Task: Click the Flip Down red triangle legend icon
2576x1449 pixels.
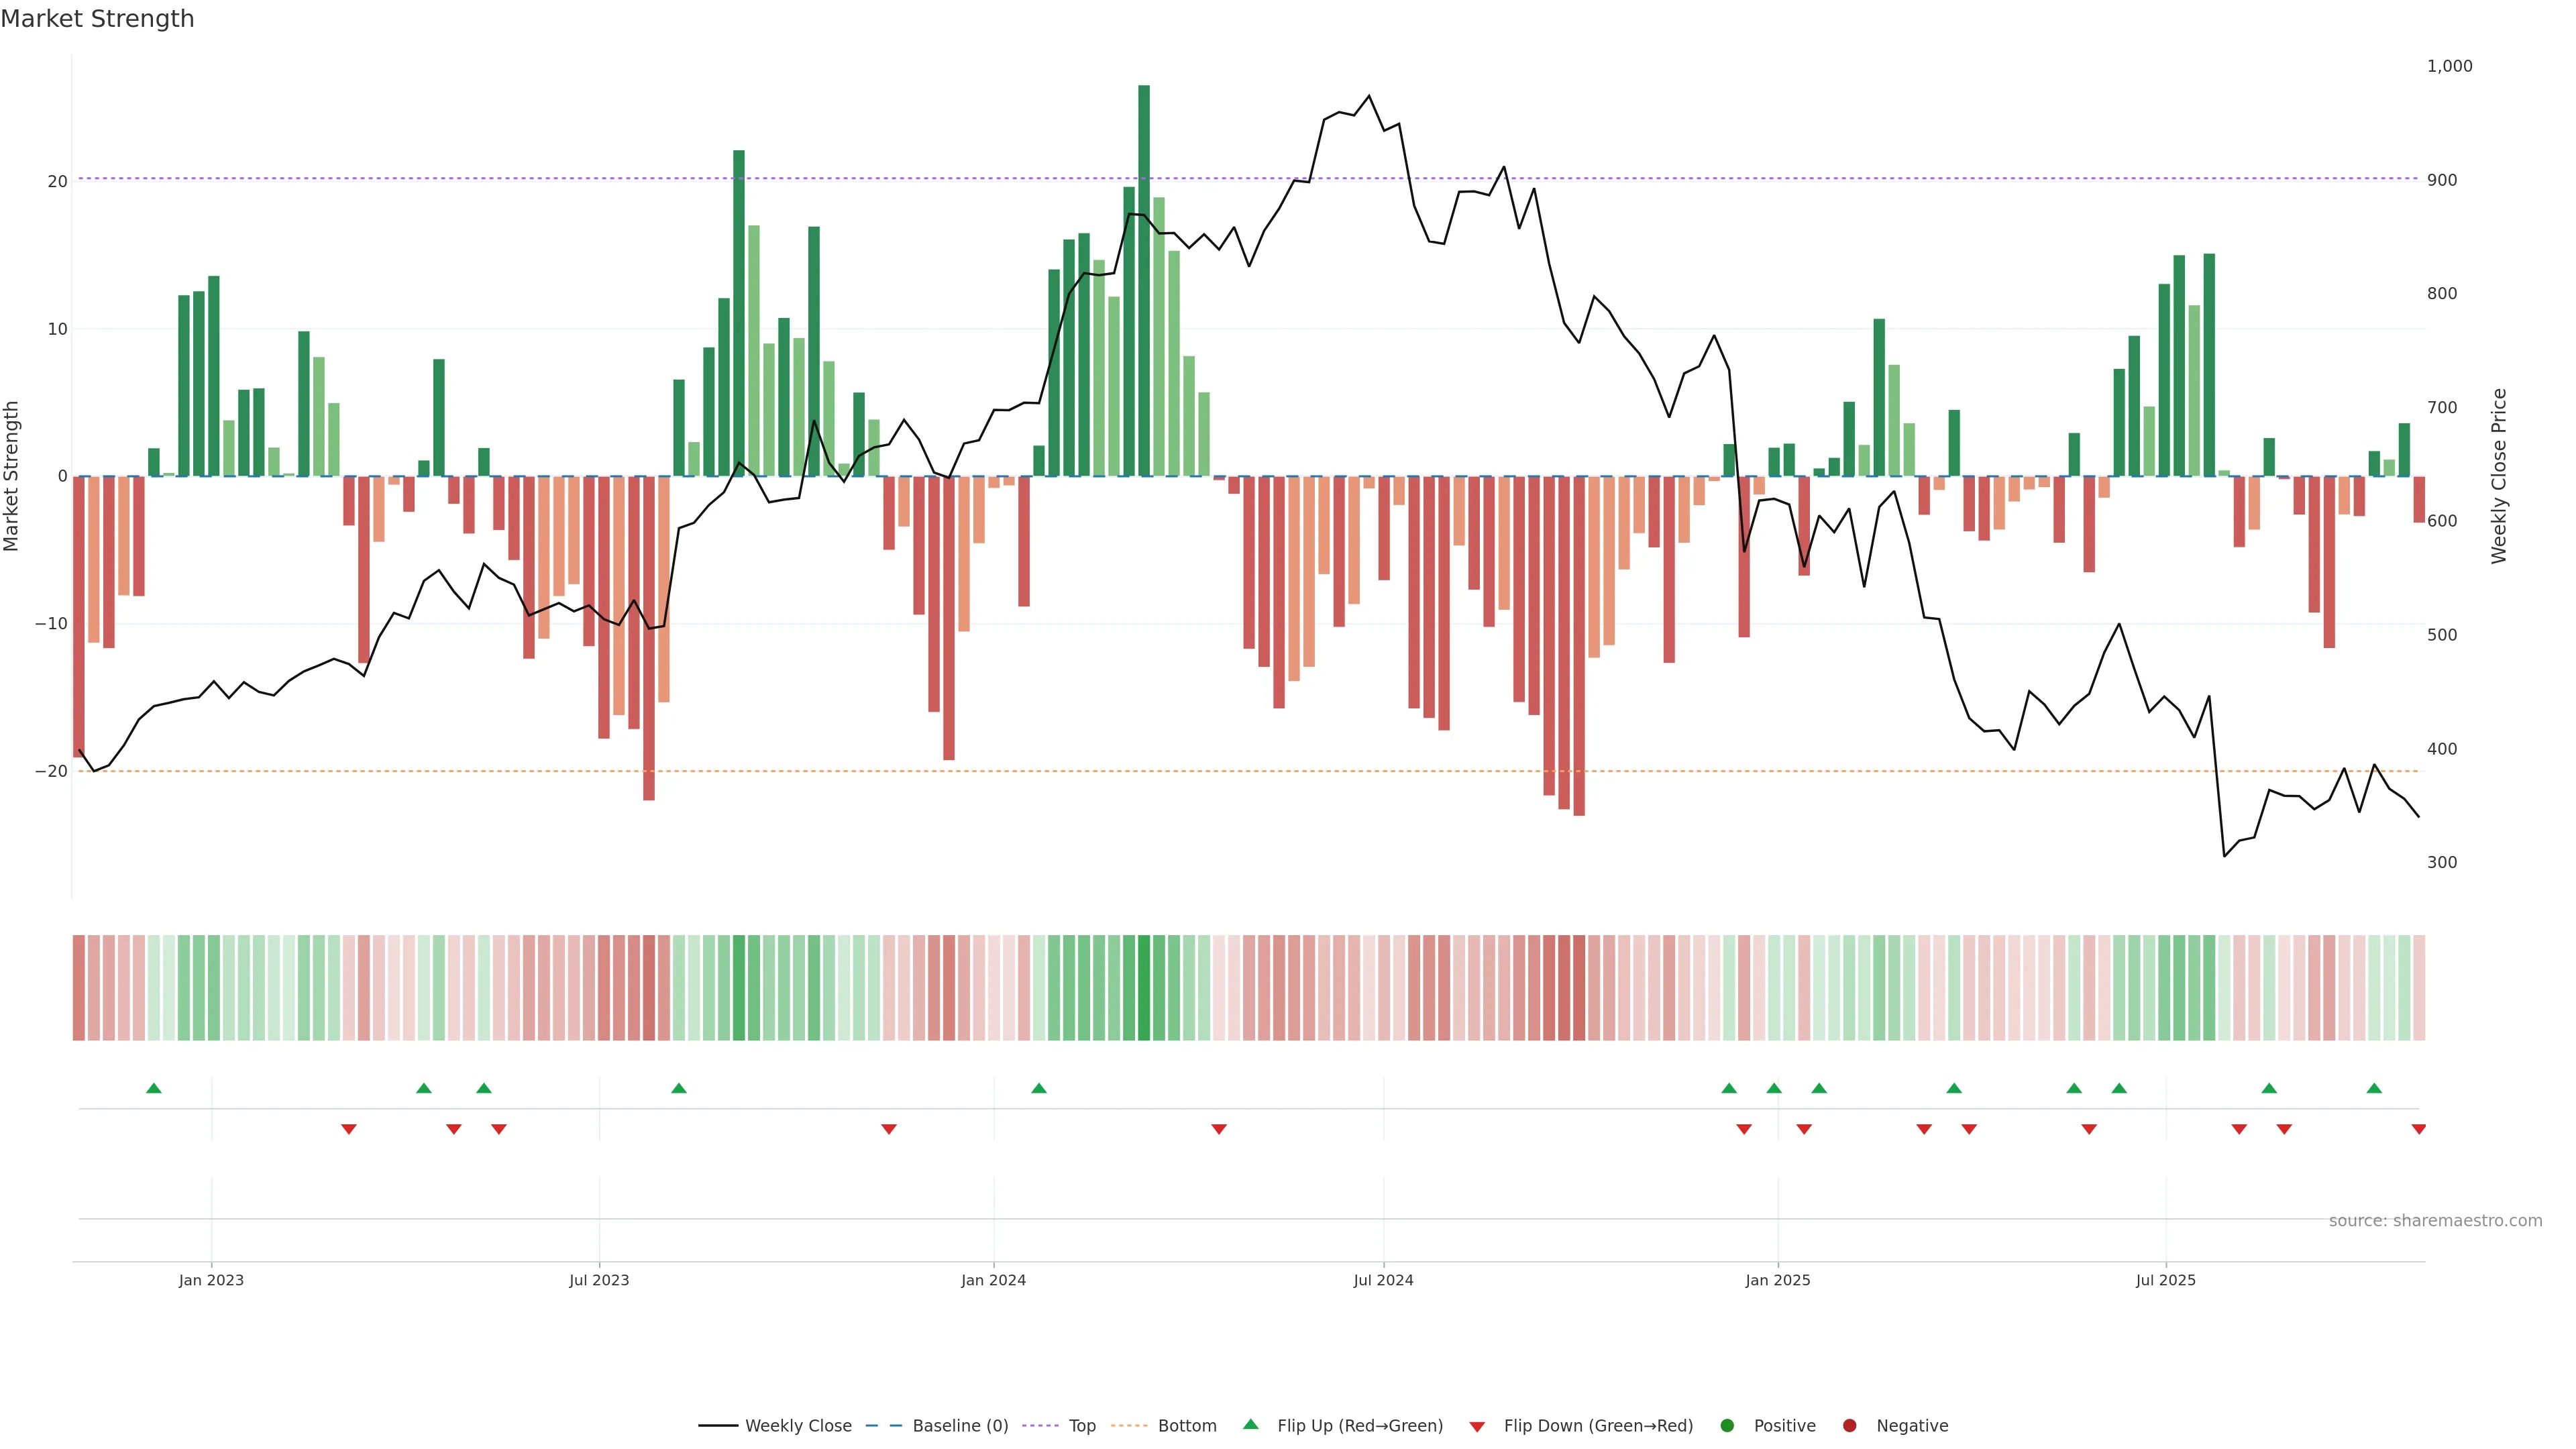Action: pyautogui.click(x=1477, y=1426)
